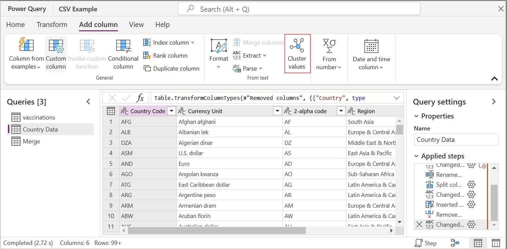Click the Custom column icon

56,46
